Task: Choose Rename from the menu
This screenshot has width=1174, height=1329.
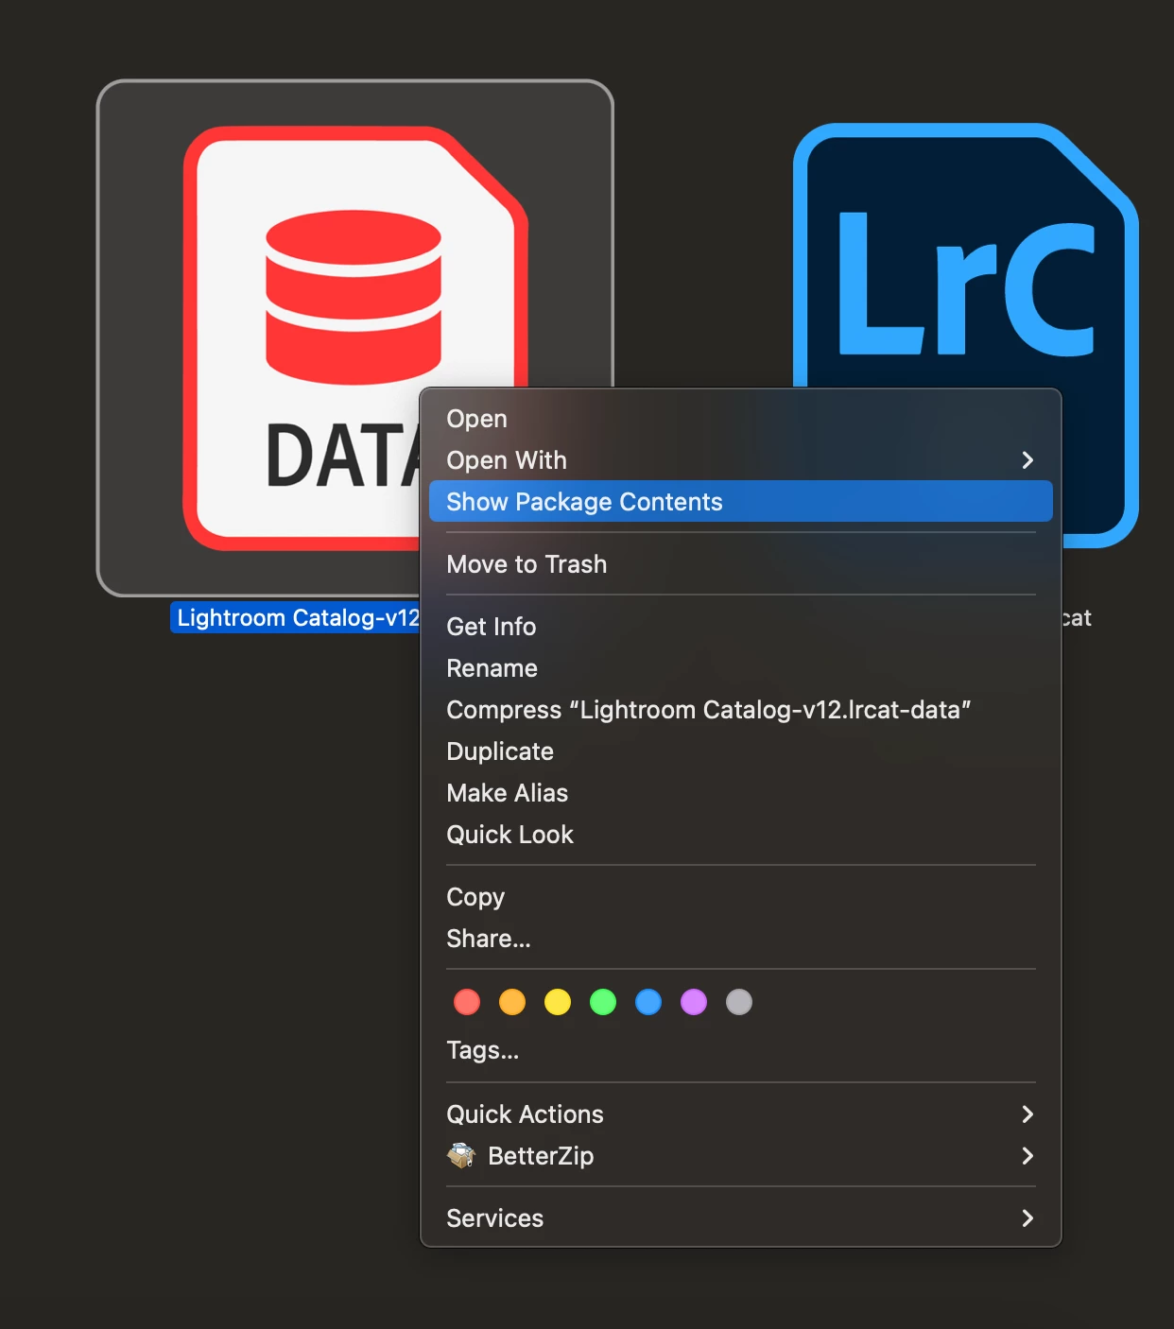Action: 741,668
